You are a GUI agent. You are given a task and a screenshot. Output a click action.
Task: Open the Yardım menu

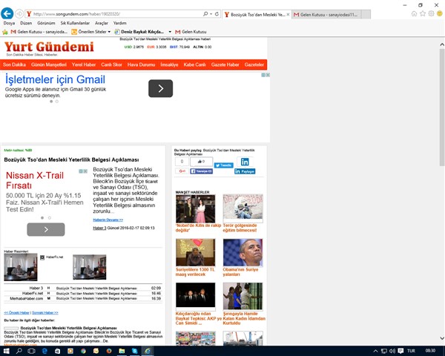tap(119, 23)
